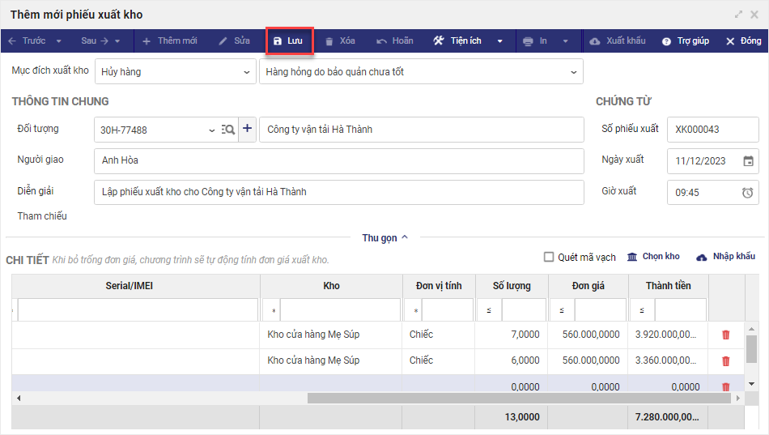Click Trợ giúp help button

[685, 41]
